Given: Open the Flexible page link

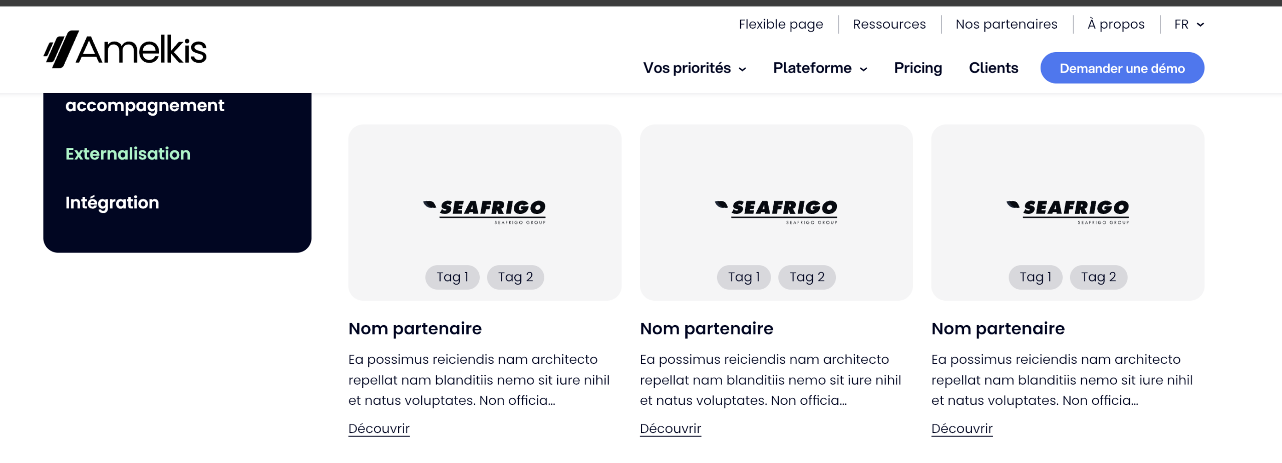Looking at the screenshot, I should pyautogui.click(x=781, y=25).
